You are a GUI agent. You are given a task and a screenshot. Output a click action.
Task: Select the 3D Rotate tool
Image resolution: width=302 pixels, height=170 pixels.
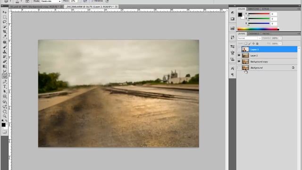click(5, 102)
